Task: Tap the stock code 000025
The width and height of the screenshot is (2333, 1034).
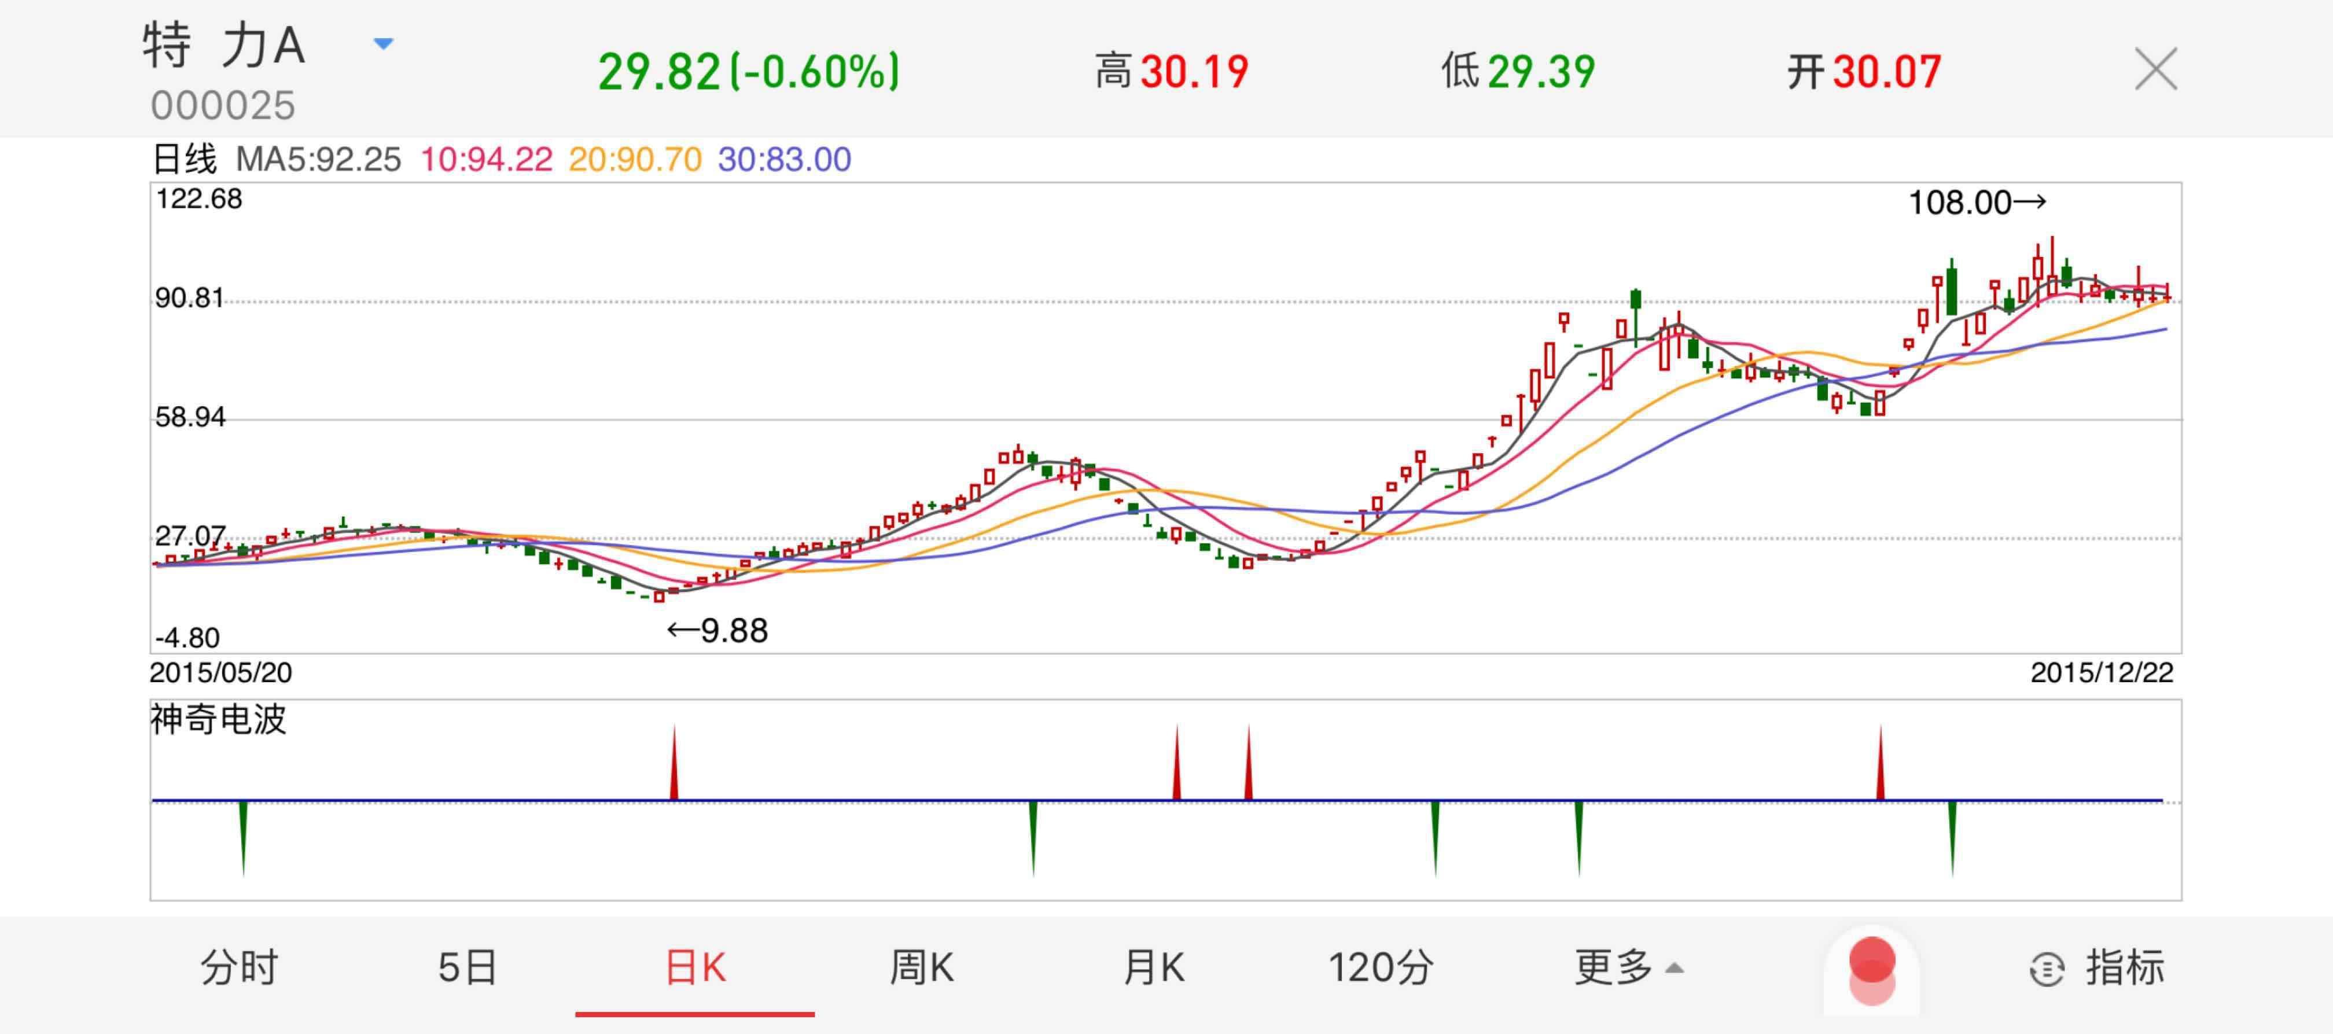Action: (223, 106)
